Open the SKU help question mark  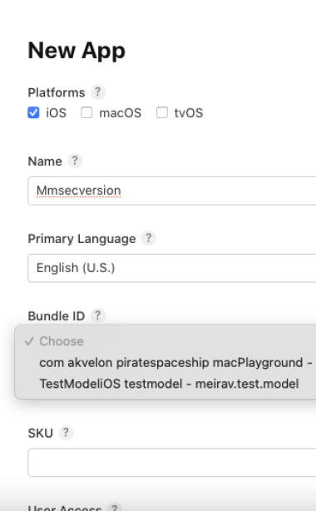[x=66, y=433]
